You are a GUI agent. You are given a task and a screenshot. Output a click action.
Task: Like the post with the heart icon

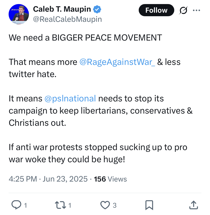pos(105,205)
